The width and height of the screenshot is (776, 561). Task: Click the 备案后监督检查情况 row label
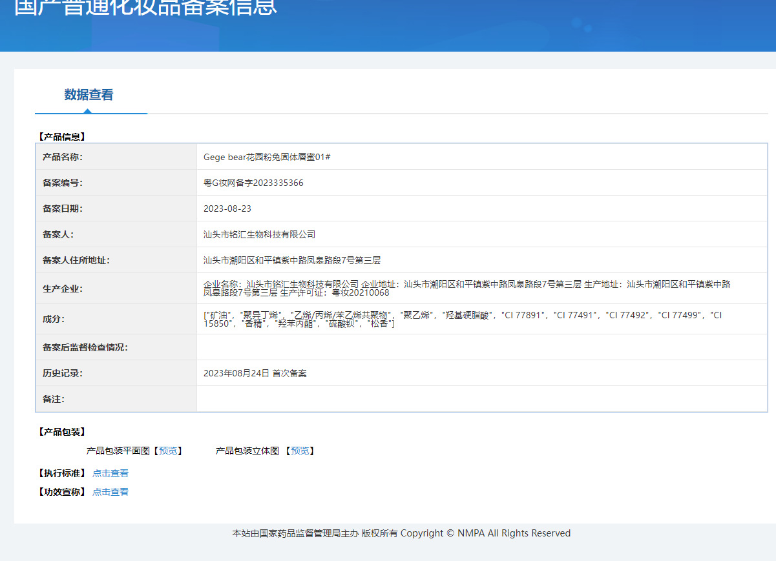[85, 347]
